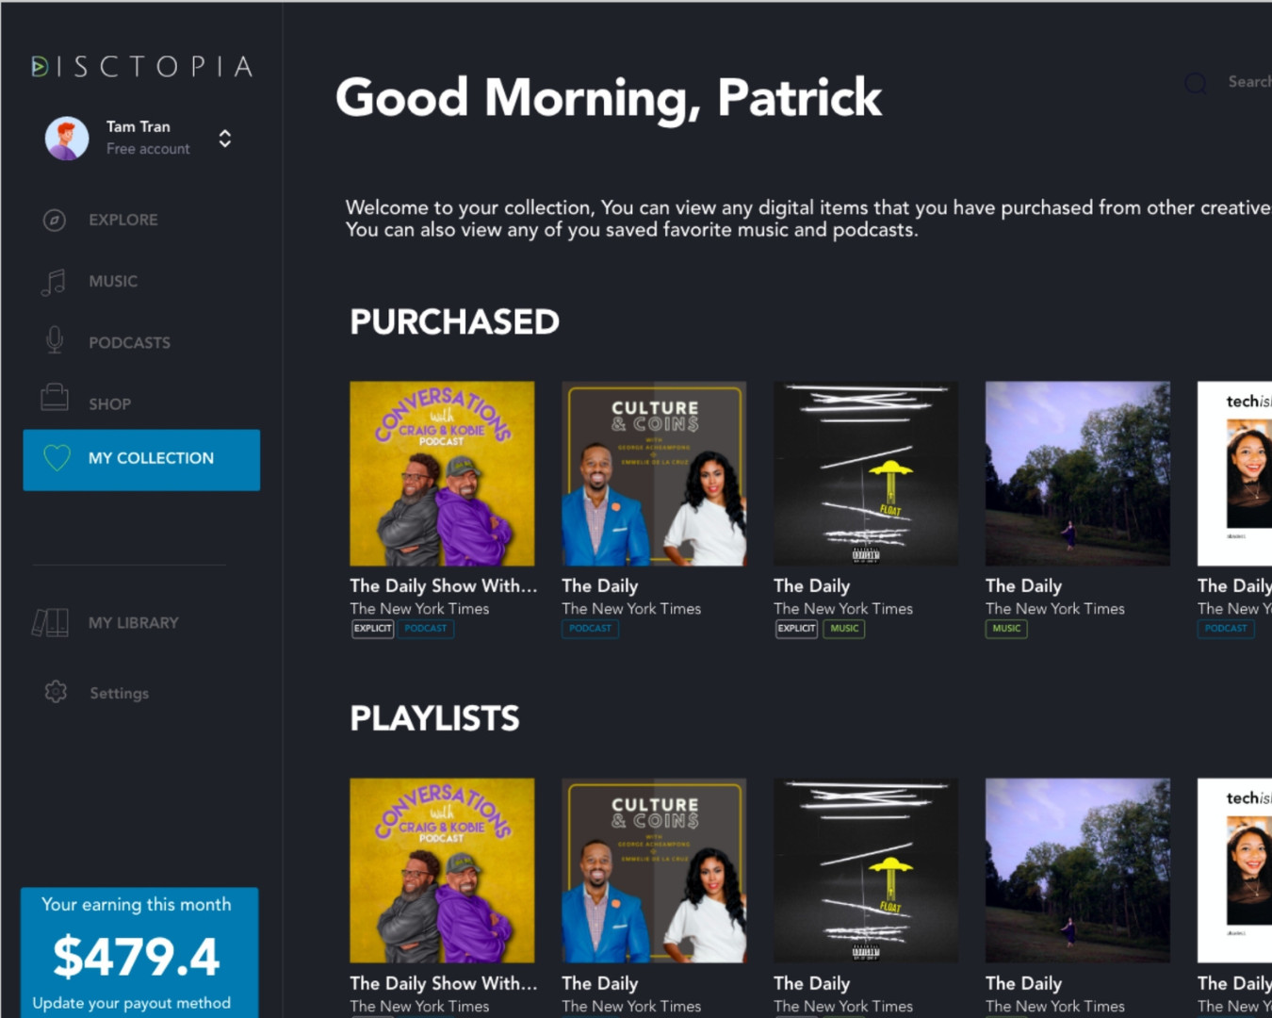
Task: Click the Shop bag icon
Action: (x=55, y=398)
